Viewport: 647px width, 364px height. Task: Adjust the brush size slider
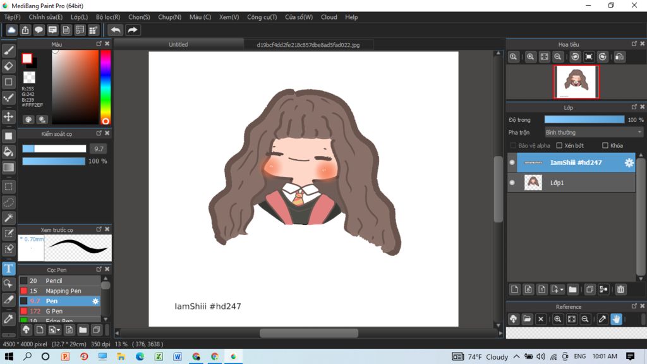click(x=54, y=149)
